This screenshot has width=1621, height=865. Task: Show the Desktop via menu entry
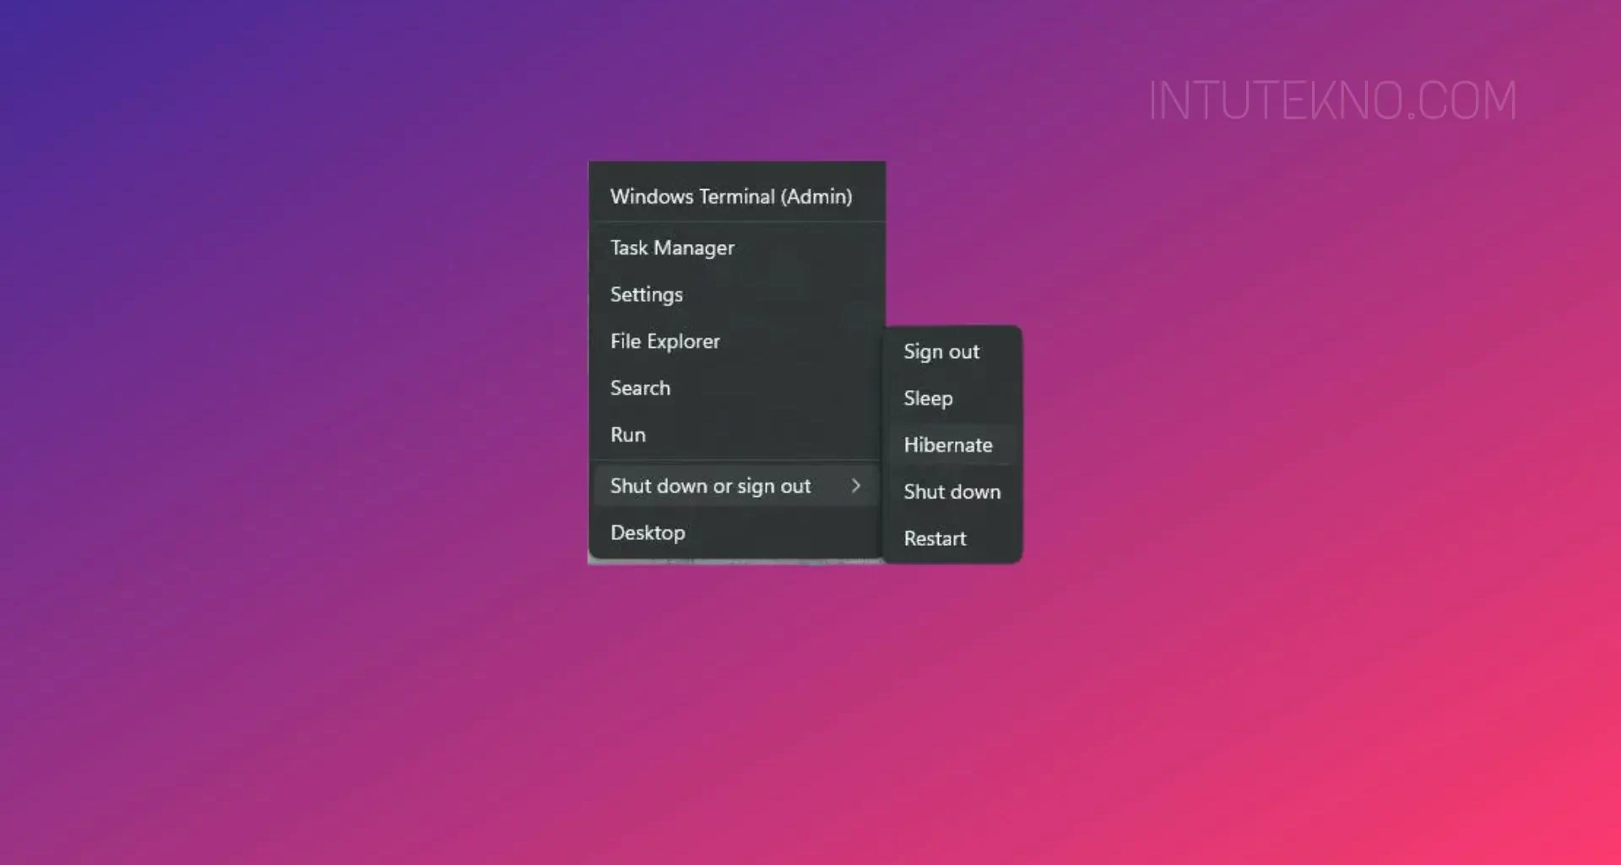tap(736, 532)
